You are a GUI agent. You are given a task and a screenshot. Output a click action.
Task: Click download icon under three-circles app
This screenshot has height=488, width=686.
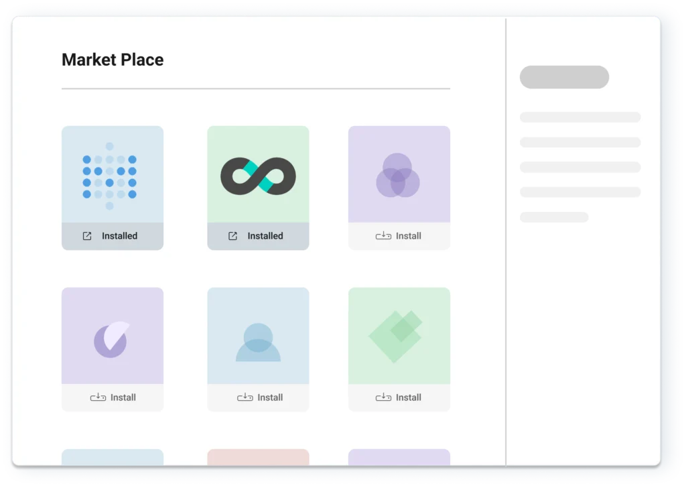coord(383,236)
